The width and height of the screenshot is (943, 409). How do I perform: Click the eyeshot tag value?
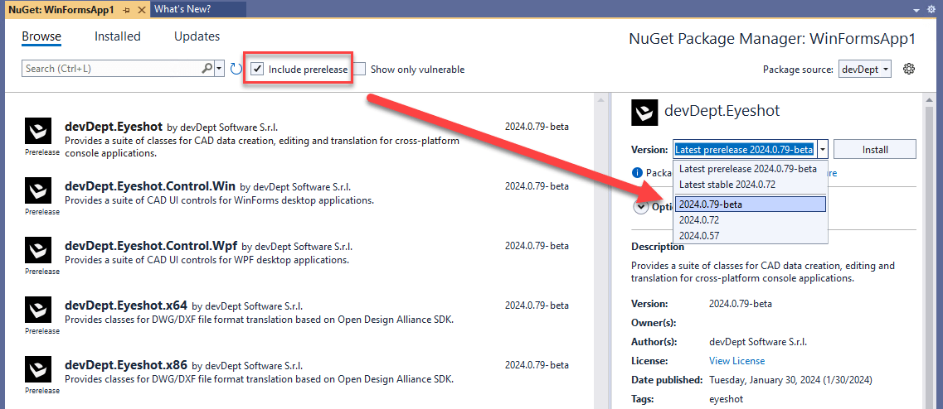pyautogui.click(x=726, y=399)
